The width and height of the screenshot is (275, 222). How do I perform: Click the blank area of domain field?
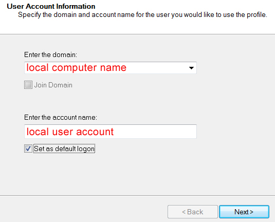[x=156, y=68]
